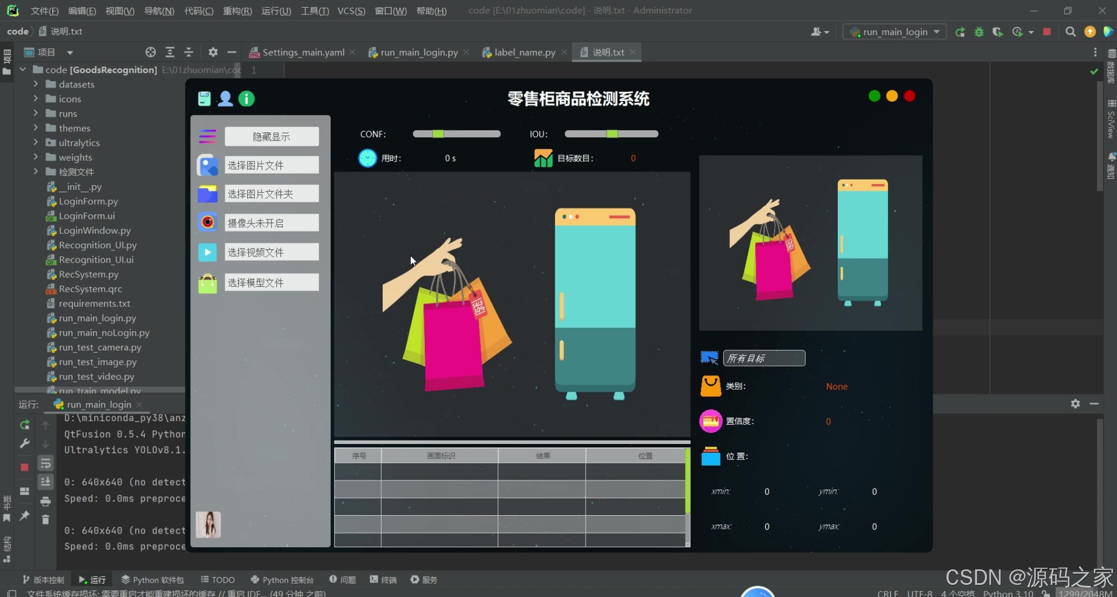Switch to the label_name.py editor tab

point(524,52)
